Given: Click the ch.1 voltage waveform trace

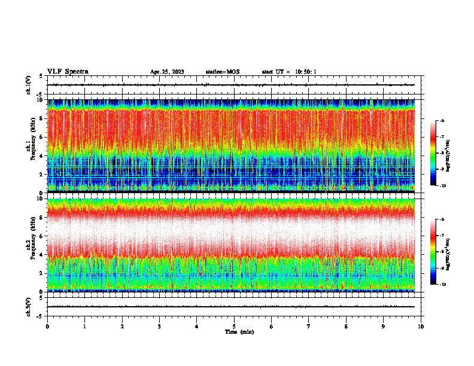Looking at the screenshot, I should pyautogui.click(x=231, y=85).
